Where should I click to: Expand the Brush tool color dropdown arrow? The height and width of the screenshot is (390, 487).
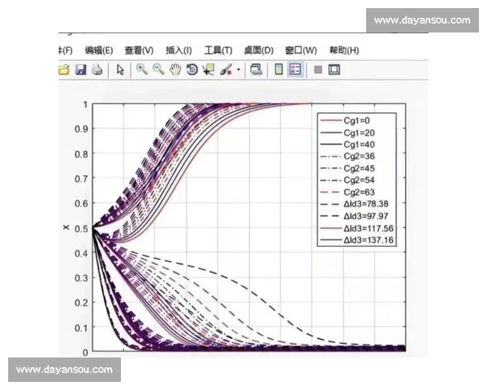click(x=239, y=70)
